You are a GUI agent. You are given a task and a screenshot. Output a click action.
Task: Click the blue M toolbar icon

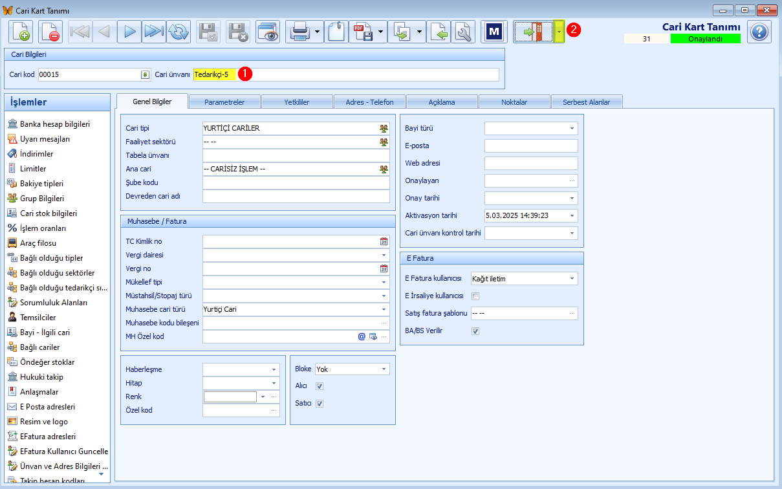coord(495,32)
